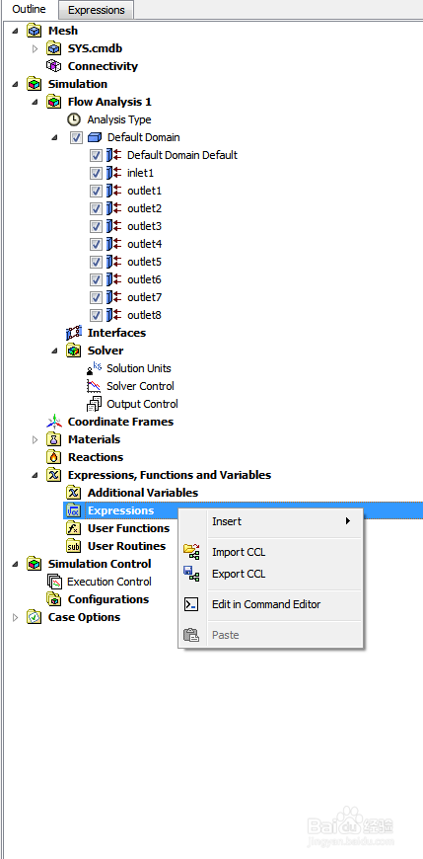Screen dimensions: 423x859
Task: Click the Solution Units icon
Action: pyautogui.click(x=94, y=368)
